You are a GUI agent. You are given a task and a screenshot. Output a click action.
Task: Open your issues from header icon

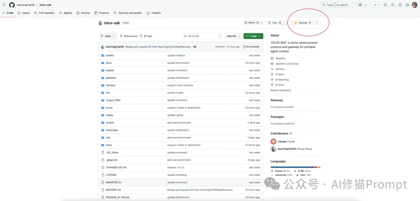pos(385,5)
